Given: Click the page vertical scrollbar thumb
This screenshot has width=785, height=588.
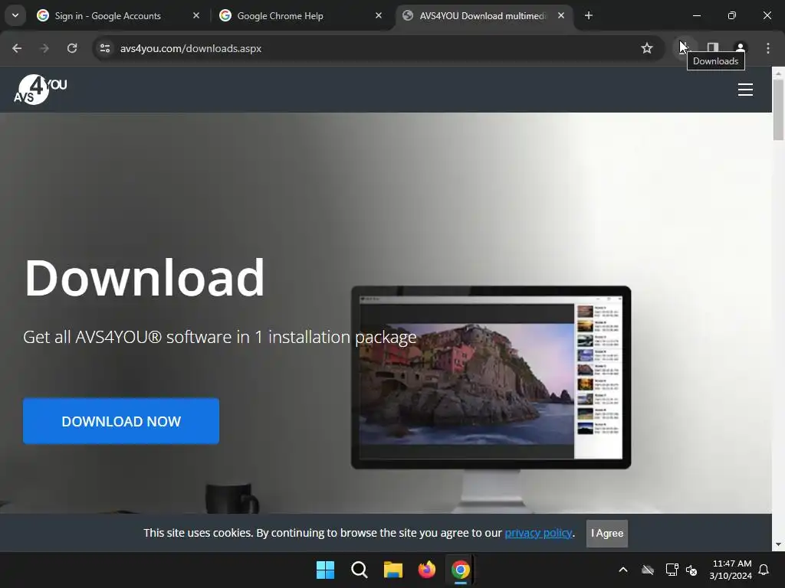Looking at the screenshot, I should coord(779,109).
